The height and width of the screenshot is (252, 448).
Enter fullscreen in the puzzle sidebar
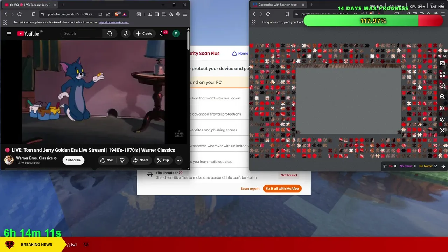[442, 75]
